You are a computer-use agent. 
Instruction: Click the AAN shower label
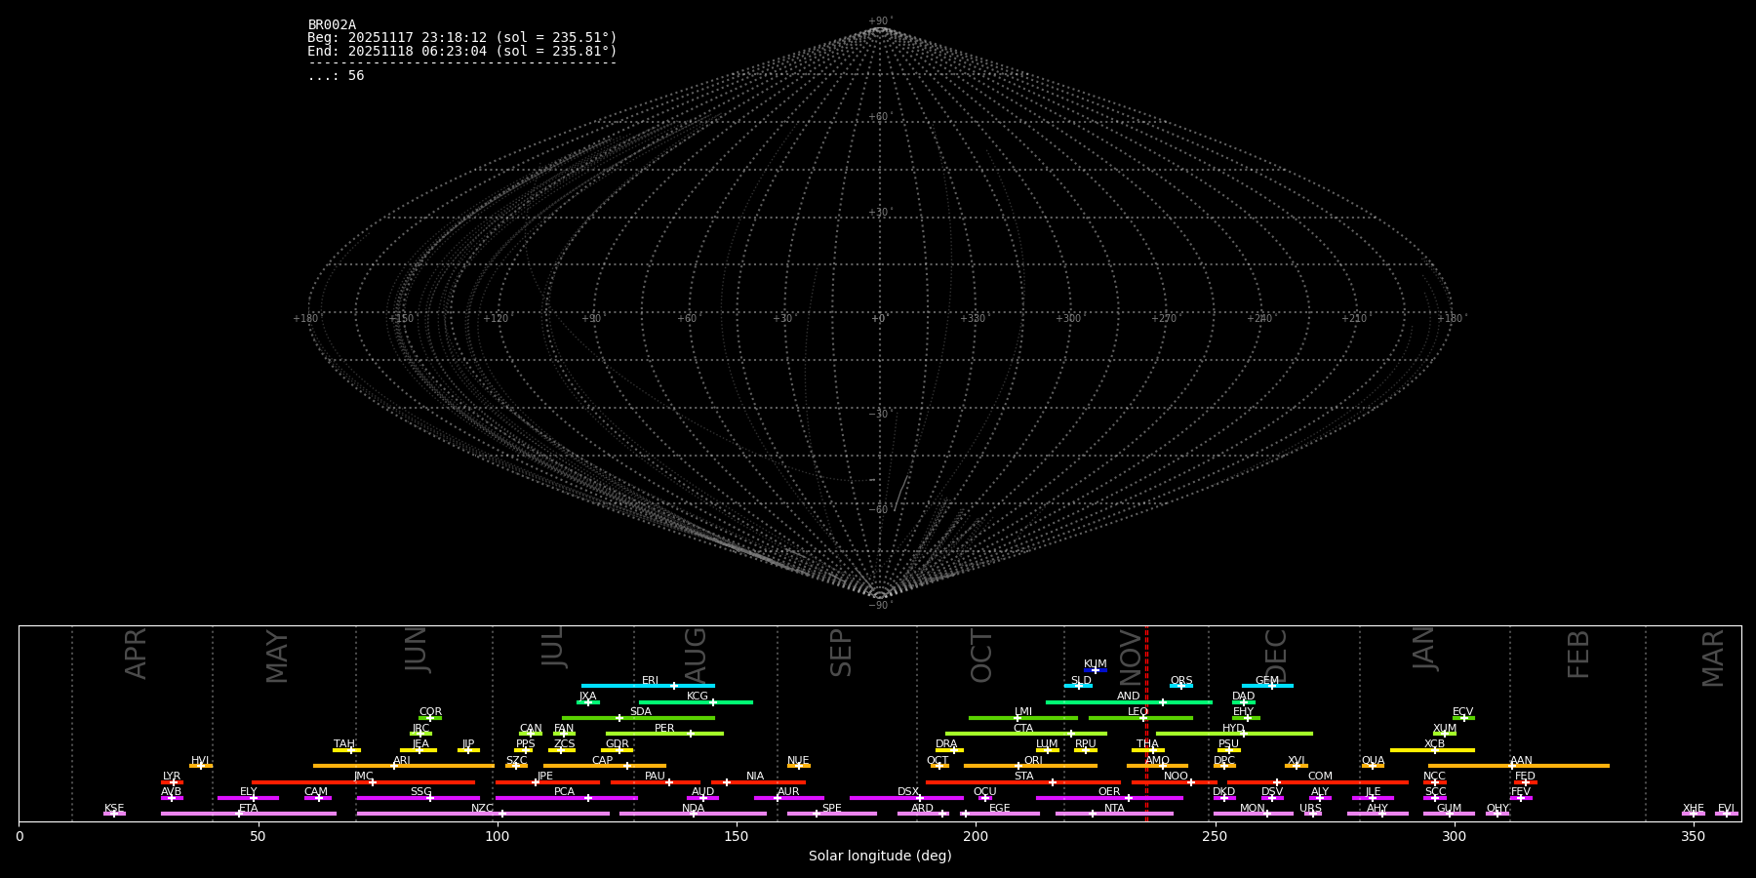[x=1521, y=761]
